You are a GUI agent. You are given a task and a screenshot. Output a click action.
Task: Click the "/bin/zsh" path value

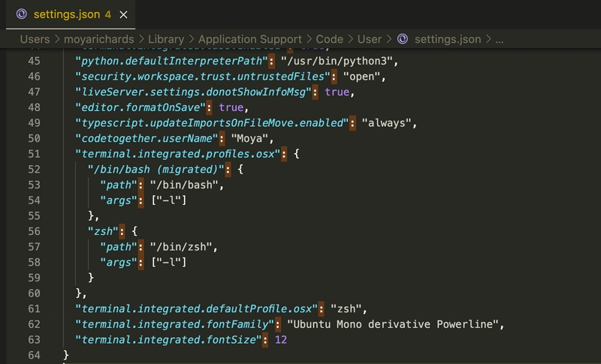[x=181, y=247]
